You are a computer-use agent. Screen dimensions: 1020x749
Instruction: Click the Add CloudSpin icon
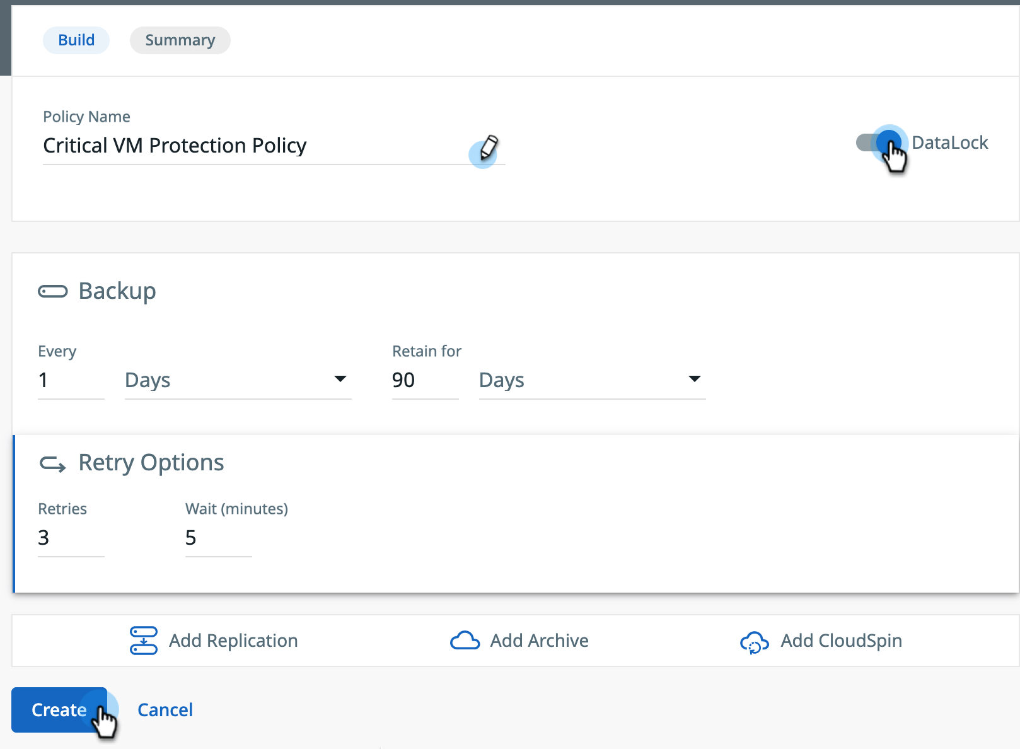[754, 642]
